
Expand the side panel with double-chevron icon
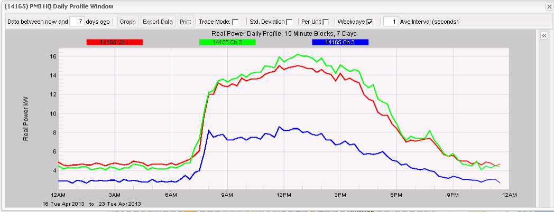click(543, 36)
